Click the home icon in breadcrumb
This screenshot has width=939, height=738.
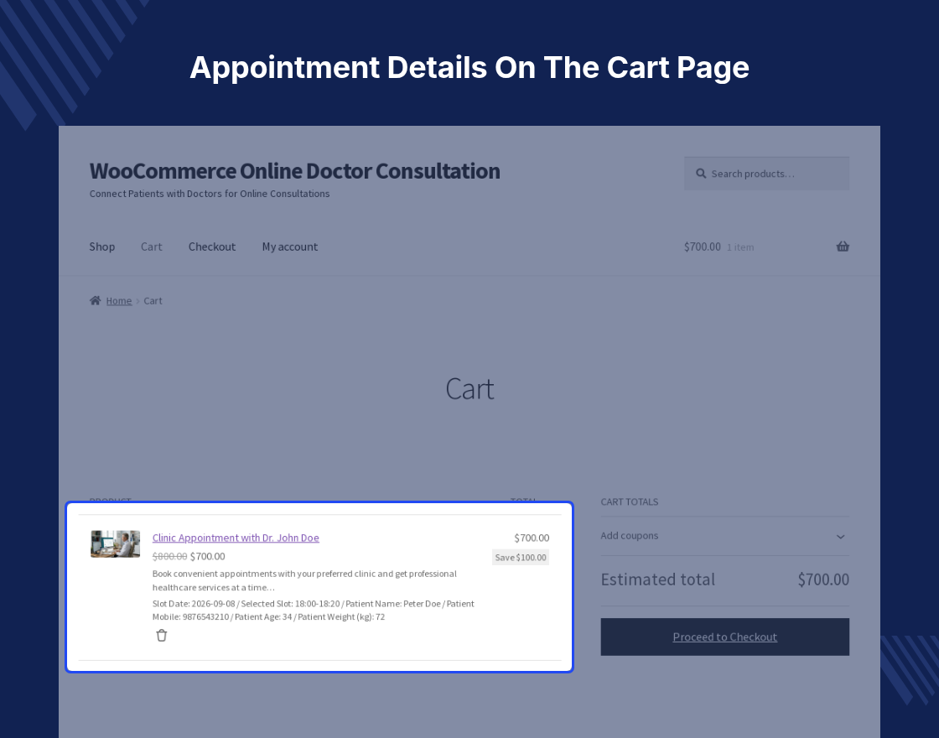pos(96,301)
